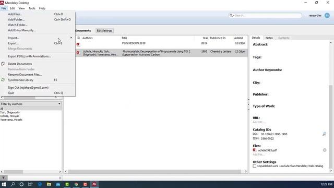Select Add Entry Manually option
This screenshot has height=188, width=334.
pos(38,30)
